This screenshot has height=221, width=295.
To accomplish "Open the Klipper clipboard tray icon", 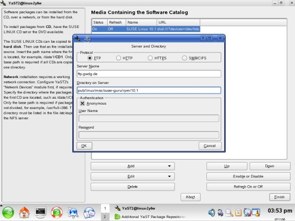I will point(238,213).
